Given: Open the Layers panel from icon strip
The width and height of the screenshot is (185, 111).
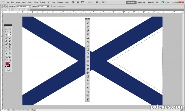Looking at the screenshot, I should point(88,27).
